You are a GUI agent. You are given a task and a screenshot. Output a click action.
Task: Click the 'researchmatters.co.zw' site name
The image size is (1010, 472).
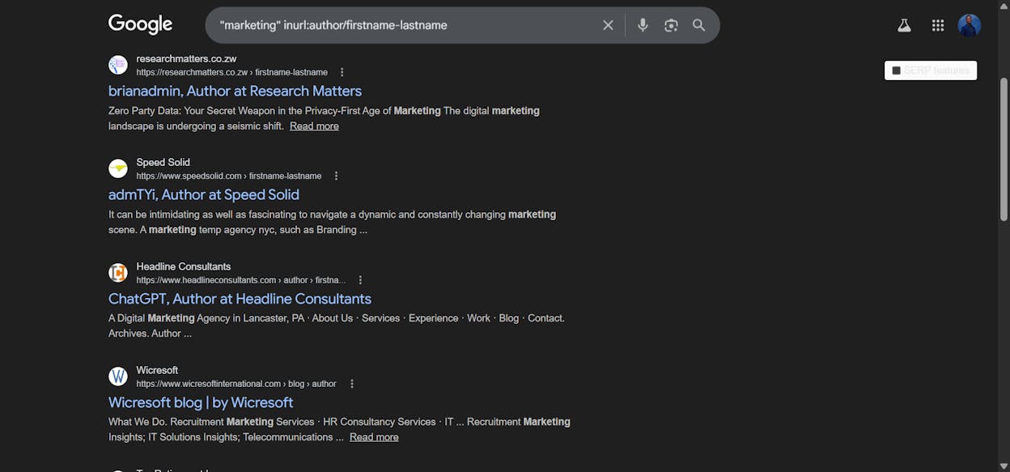tap(186, 58)
